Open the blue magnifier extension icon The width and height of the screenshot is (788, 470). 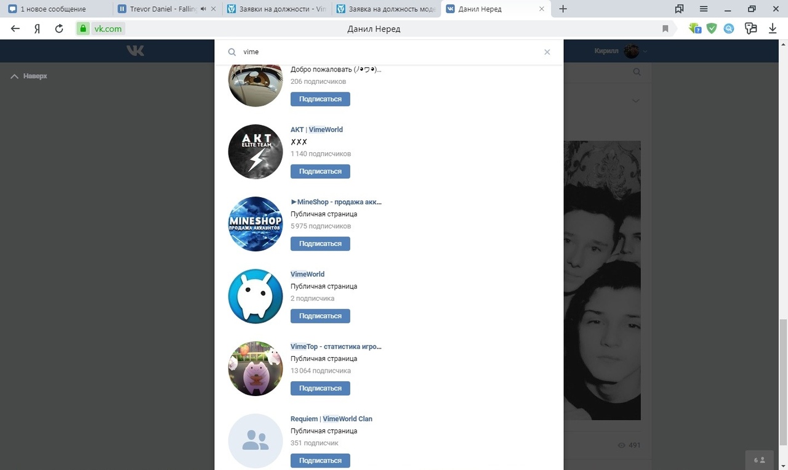(x=729, y=28)
